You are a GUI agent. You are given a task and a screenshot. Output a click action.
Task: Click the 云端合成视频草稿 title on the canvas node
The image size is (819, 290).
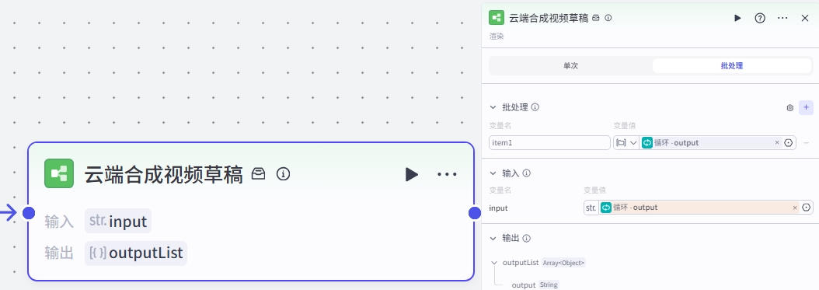click(163, 174)
